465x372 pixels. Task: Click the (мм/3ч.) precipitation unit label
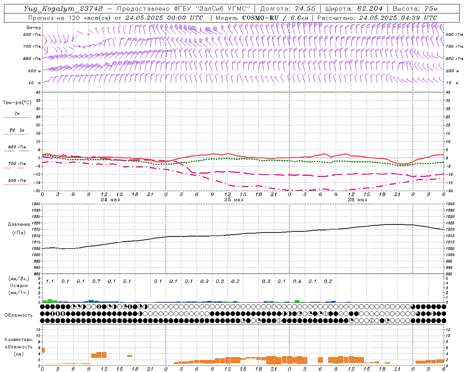19,279
